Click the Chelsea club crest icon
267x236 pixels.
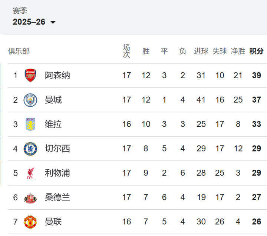point(30,149)
